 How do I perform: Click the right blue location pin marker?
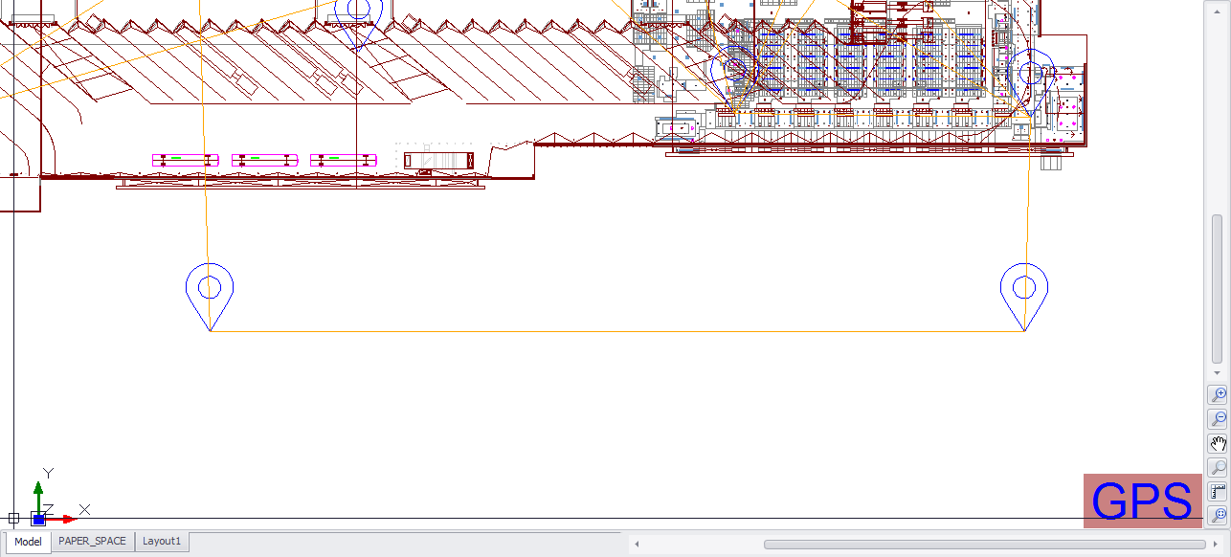[1024, 297]
